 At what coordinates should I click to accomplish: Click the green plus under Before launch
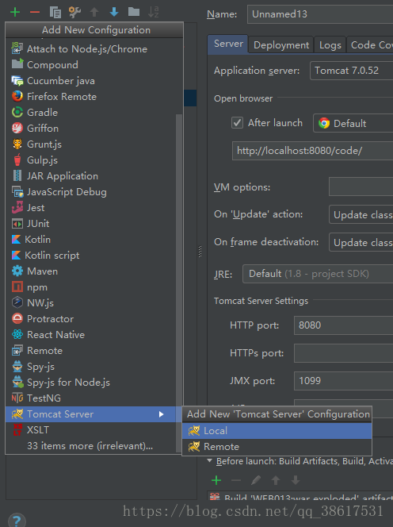(216, 480)
